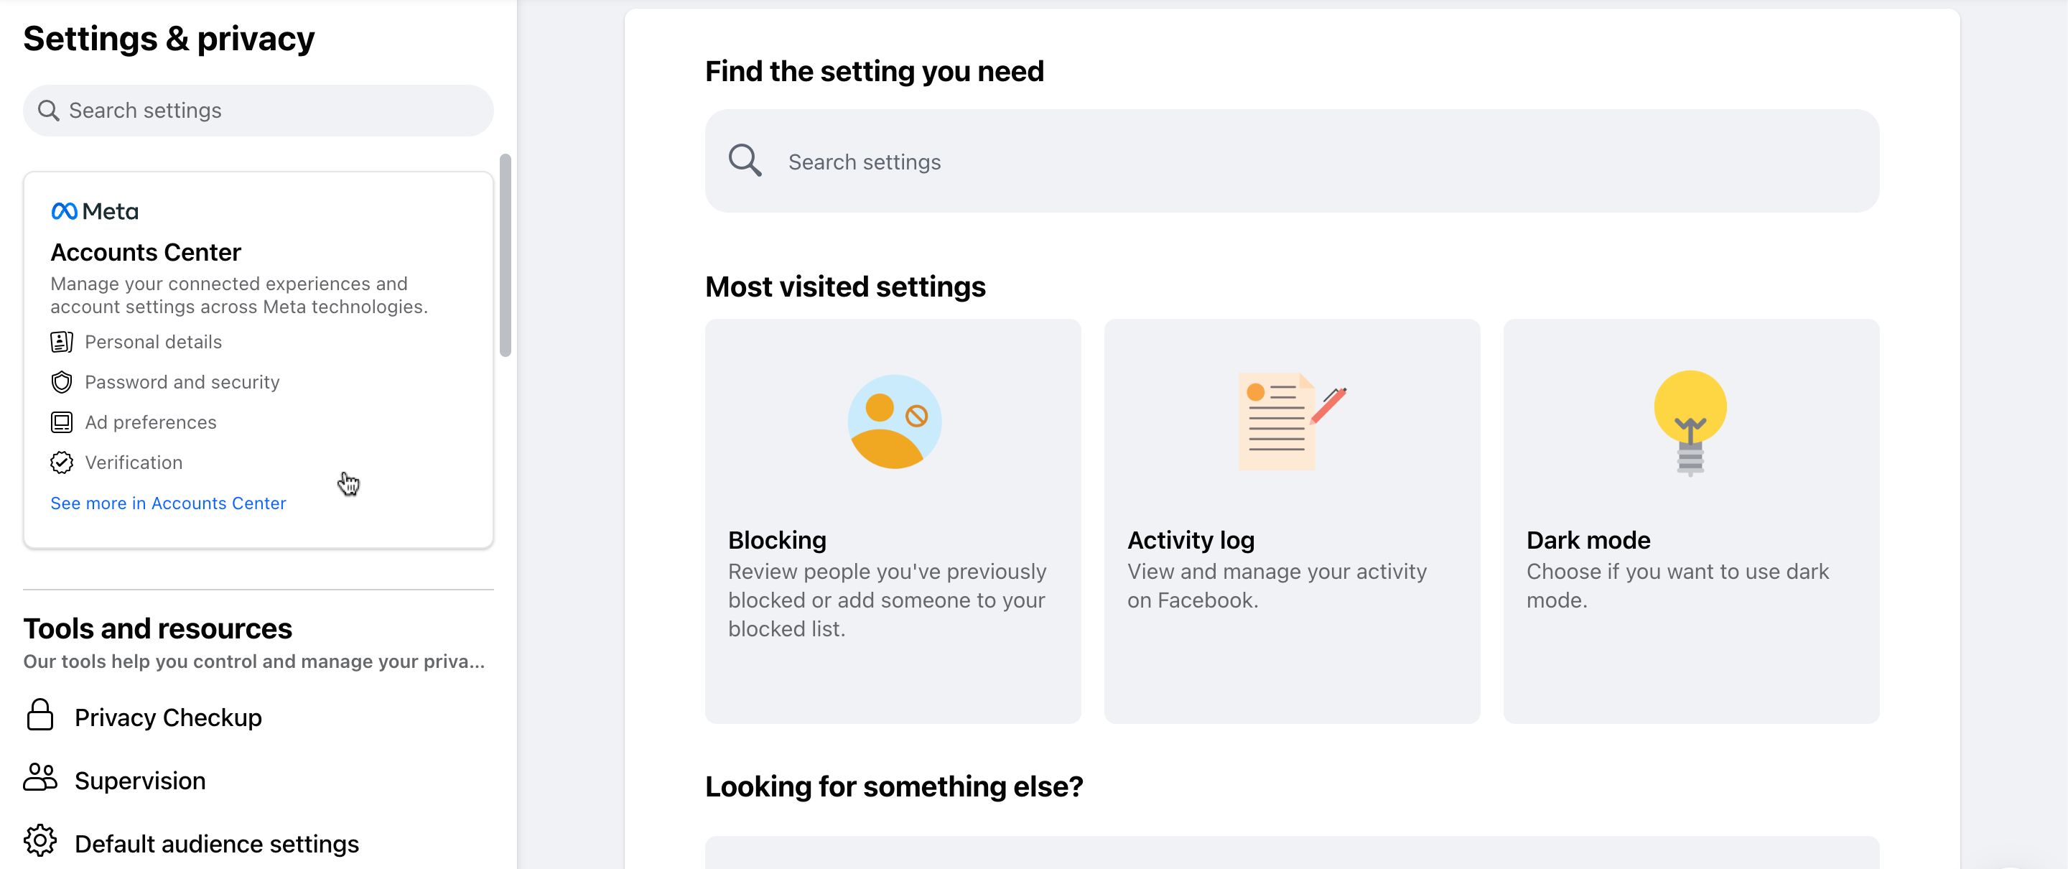Click the Password and security shield icon

[x=61, y=381]
